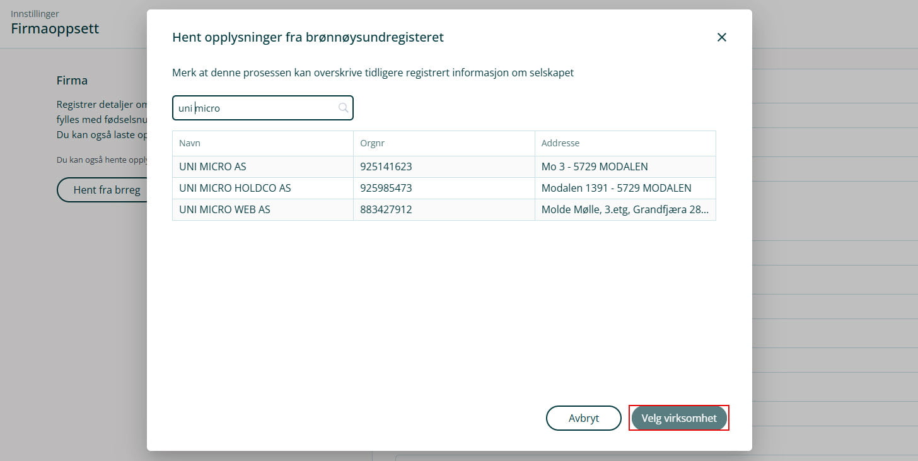
Task: Click the Orgnr column header
Action: [x=372, y=143]
